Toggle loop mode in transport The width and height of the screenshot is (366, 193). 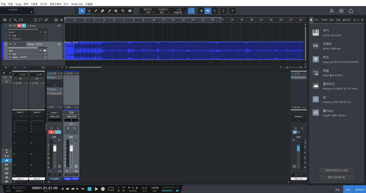111,189
